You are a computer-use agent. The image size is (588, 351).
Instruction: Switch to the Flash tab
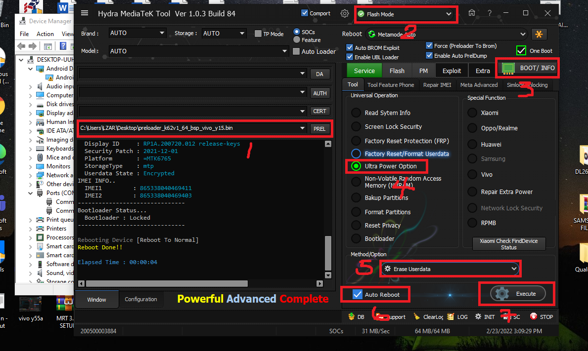pos(397,71)
